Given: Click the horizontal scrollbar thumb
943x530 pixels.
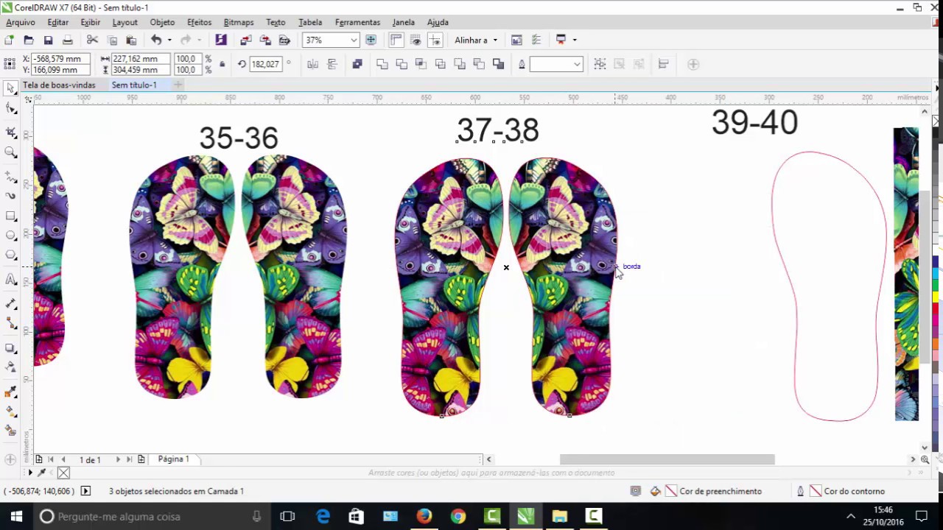Looking at the screenshot, I should pyautogui.click(x=667, y=459).
